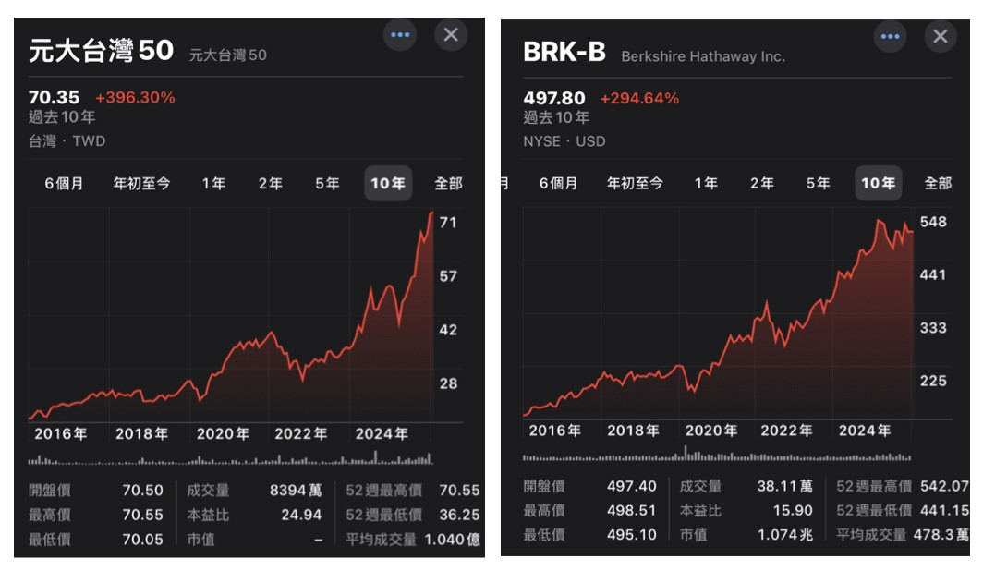The width and height of the screenshot is (983, 571).
Task: Select 10年 range in 元大台灣50 panel
Action: pyautogui.click(x=388, y=184)
